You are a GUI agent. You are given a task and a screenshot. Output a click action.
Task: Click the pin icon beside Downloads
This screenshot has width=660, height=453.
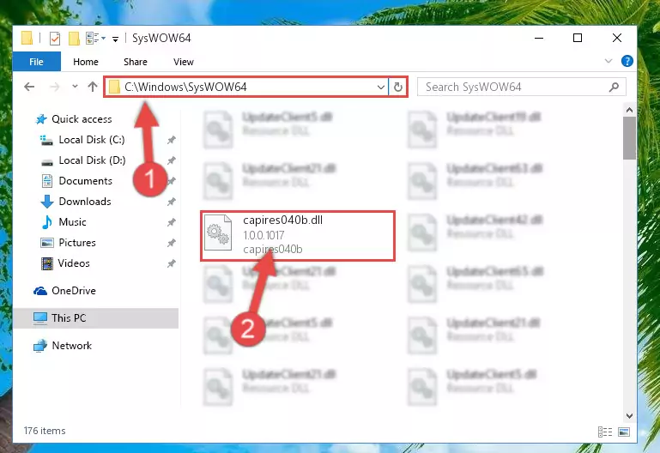click(x=172, y=202)
